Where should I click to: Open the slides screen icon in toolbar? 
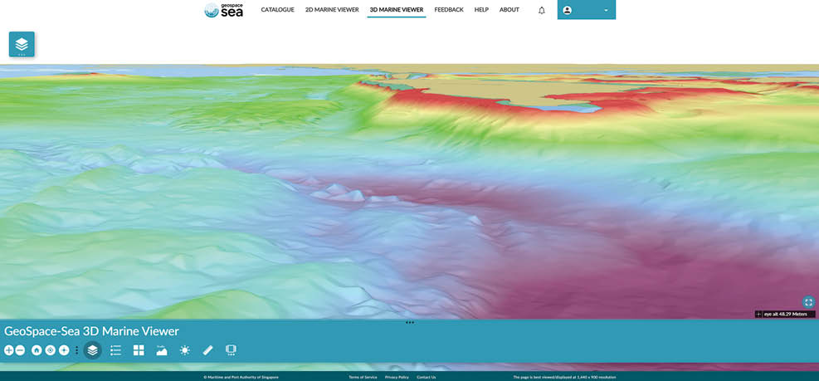point(232,350)
